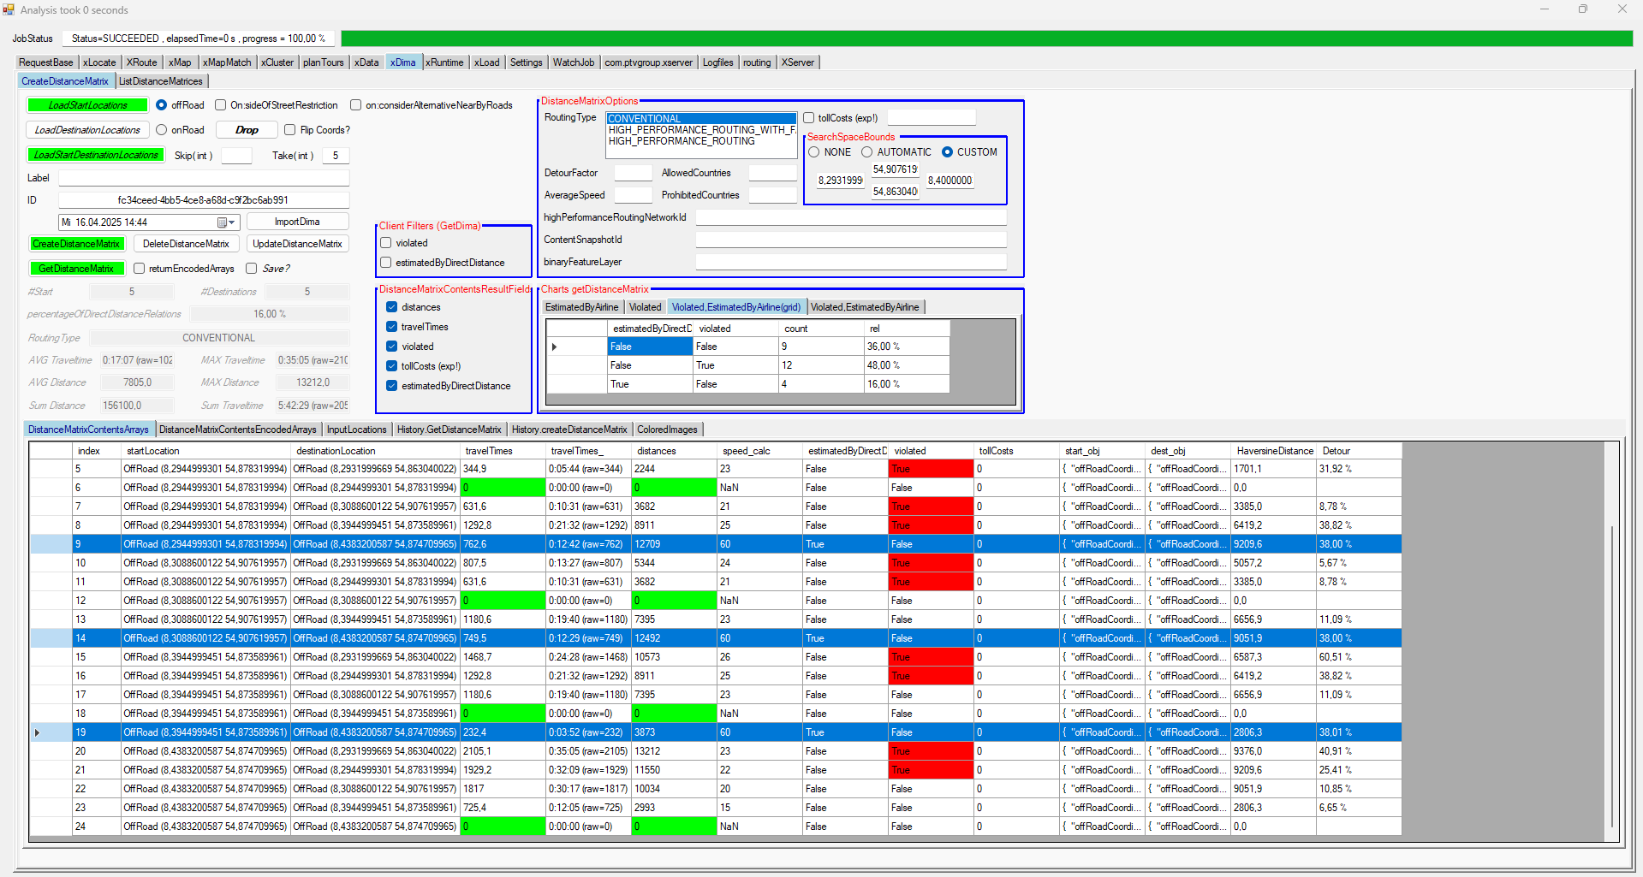Click the green job progress bar
Image resolution: width=1643 pixels, height=877 pixels.
point(985,39)
